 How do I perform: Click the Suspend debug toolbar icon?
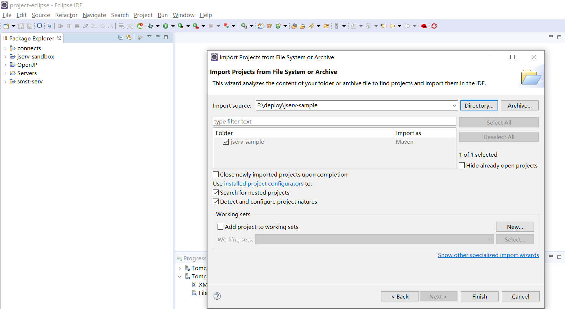coord(69,26)
